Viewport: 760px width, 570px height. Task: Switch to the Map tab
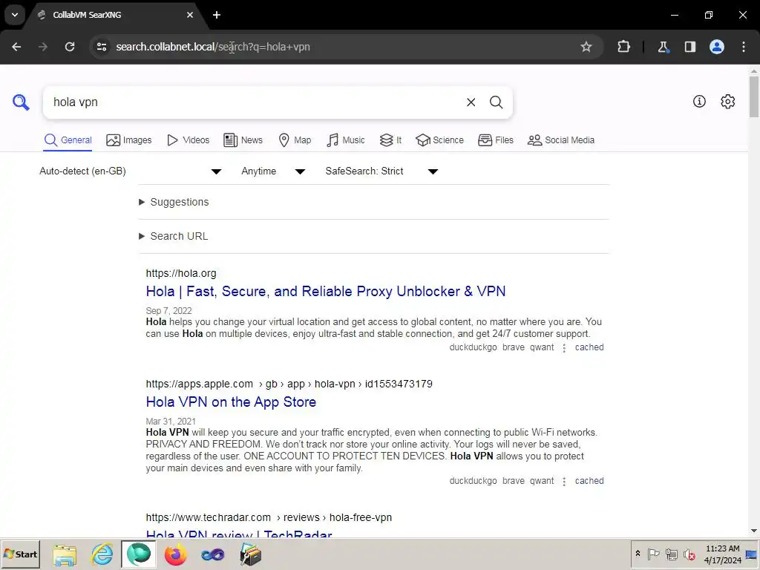pyautogui.click(x=295, y=140)
